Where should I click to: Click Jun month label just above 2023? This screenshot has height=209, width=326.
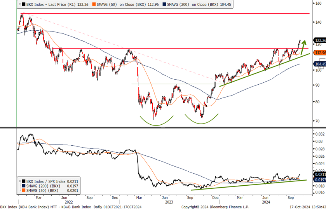[165, 198]
